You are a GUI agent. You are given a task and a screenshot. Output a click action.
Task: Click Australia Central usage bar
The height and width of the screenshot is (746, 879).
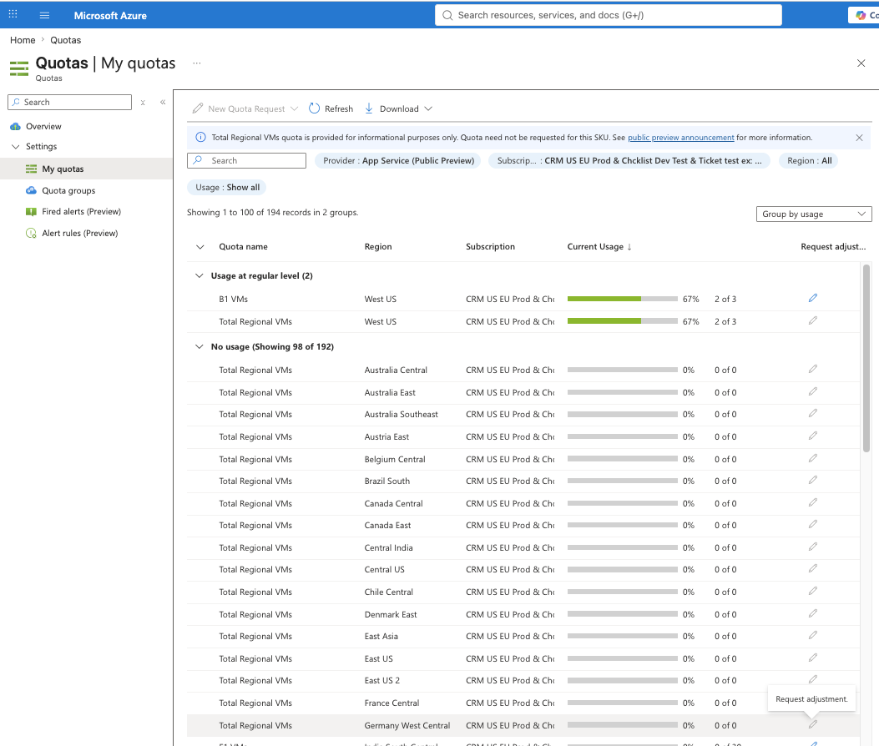pyautogui.click(x=622, y=370)
